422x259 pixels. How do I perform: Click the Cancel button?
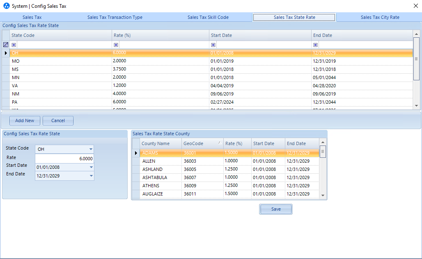point(58,120)
